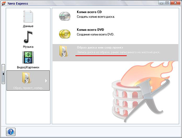Click the disc image folder icon in right panel
This screenshot has height=138, width=182.
[64, 51]
